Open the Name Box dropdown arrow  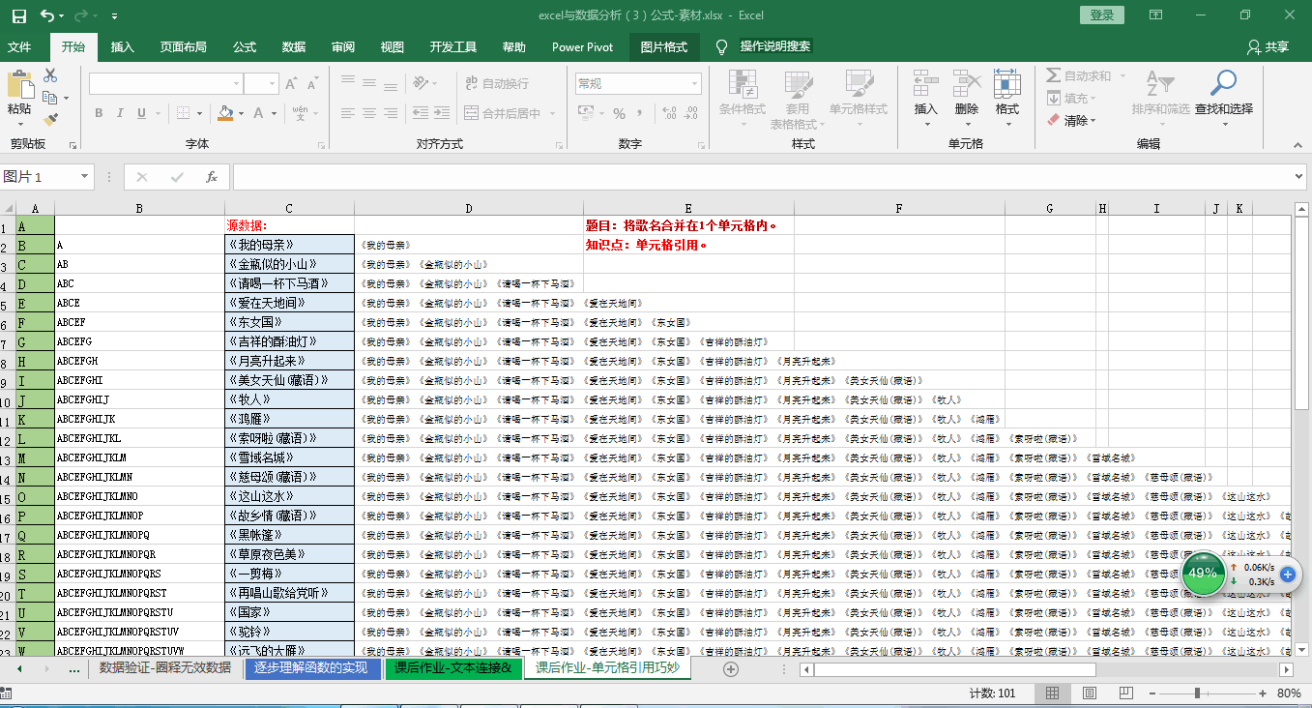(85, 177)
